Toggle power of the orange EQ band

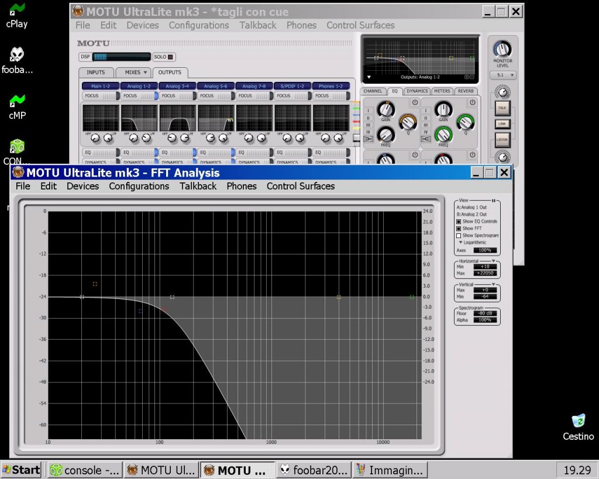[x=415, y=102]
